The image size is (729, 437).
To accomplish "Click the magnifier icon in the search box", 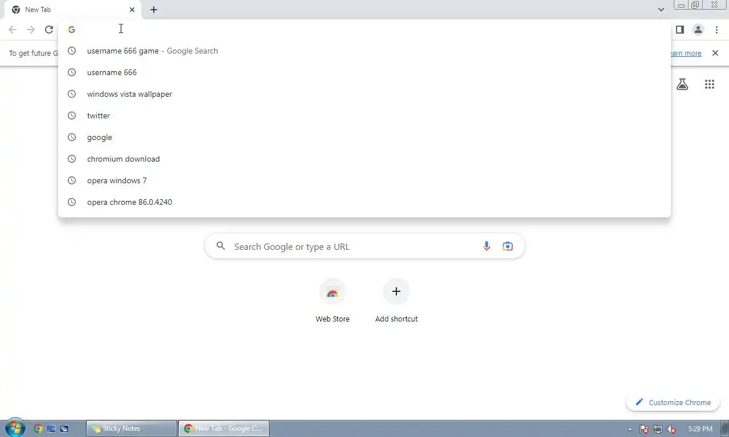I will [x=221, y=246].
